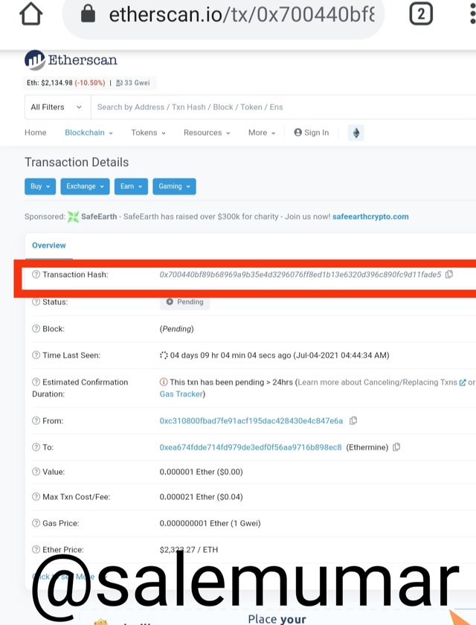The width and height of the screenshot is (476, 625).
Task: Click the value 0.000001 Ether ($0.00)
Action: coord(201,472)
